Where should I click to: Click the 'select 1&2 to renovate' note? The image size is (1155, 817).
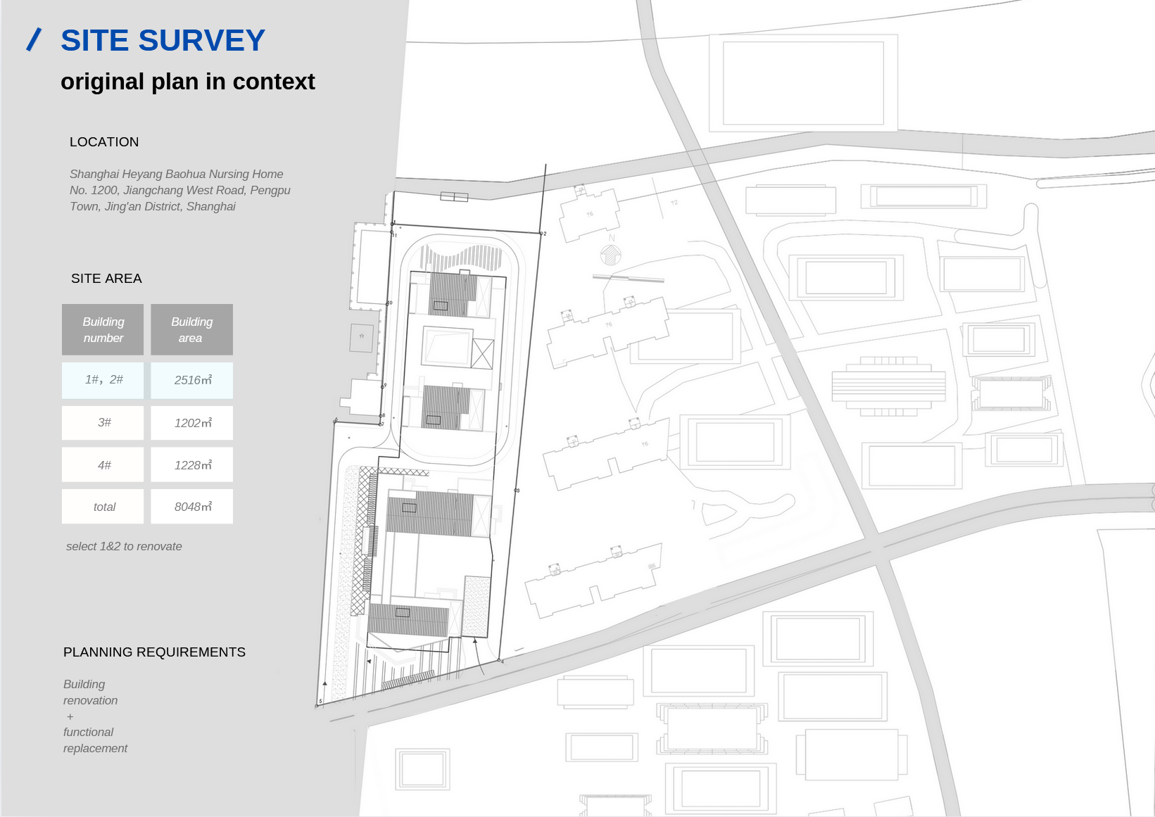(124, 547)
